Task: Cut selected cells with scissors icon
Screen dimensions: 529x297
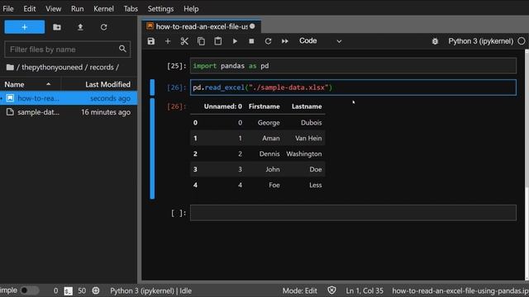Action: (184, 41)
